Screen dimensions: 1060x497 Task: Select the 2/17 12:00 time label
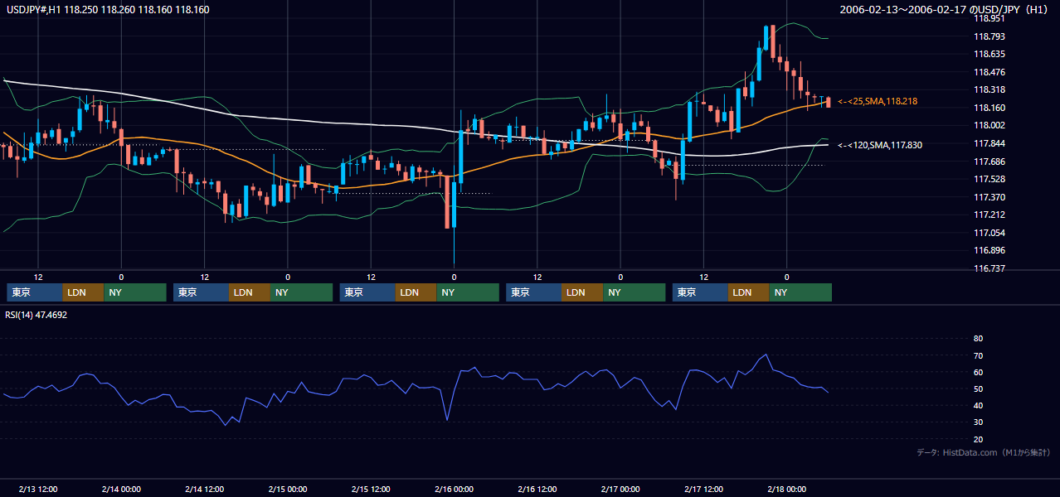pyautogui.click(x=703, y=489)
